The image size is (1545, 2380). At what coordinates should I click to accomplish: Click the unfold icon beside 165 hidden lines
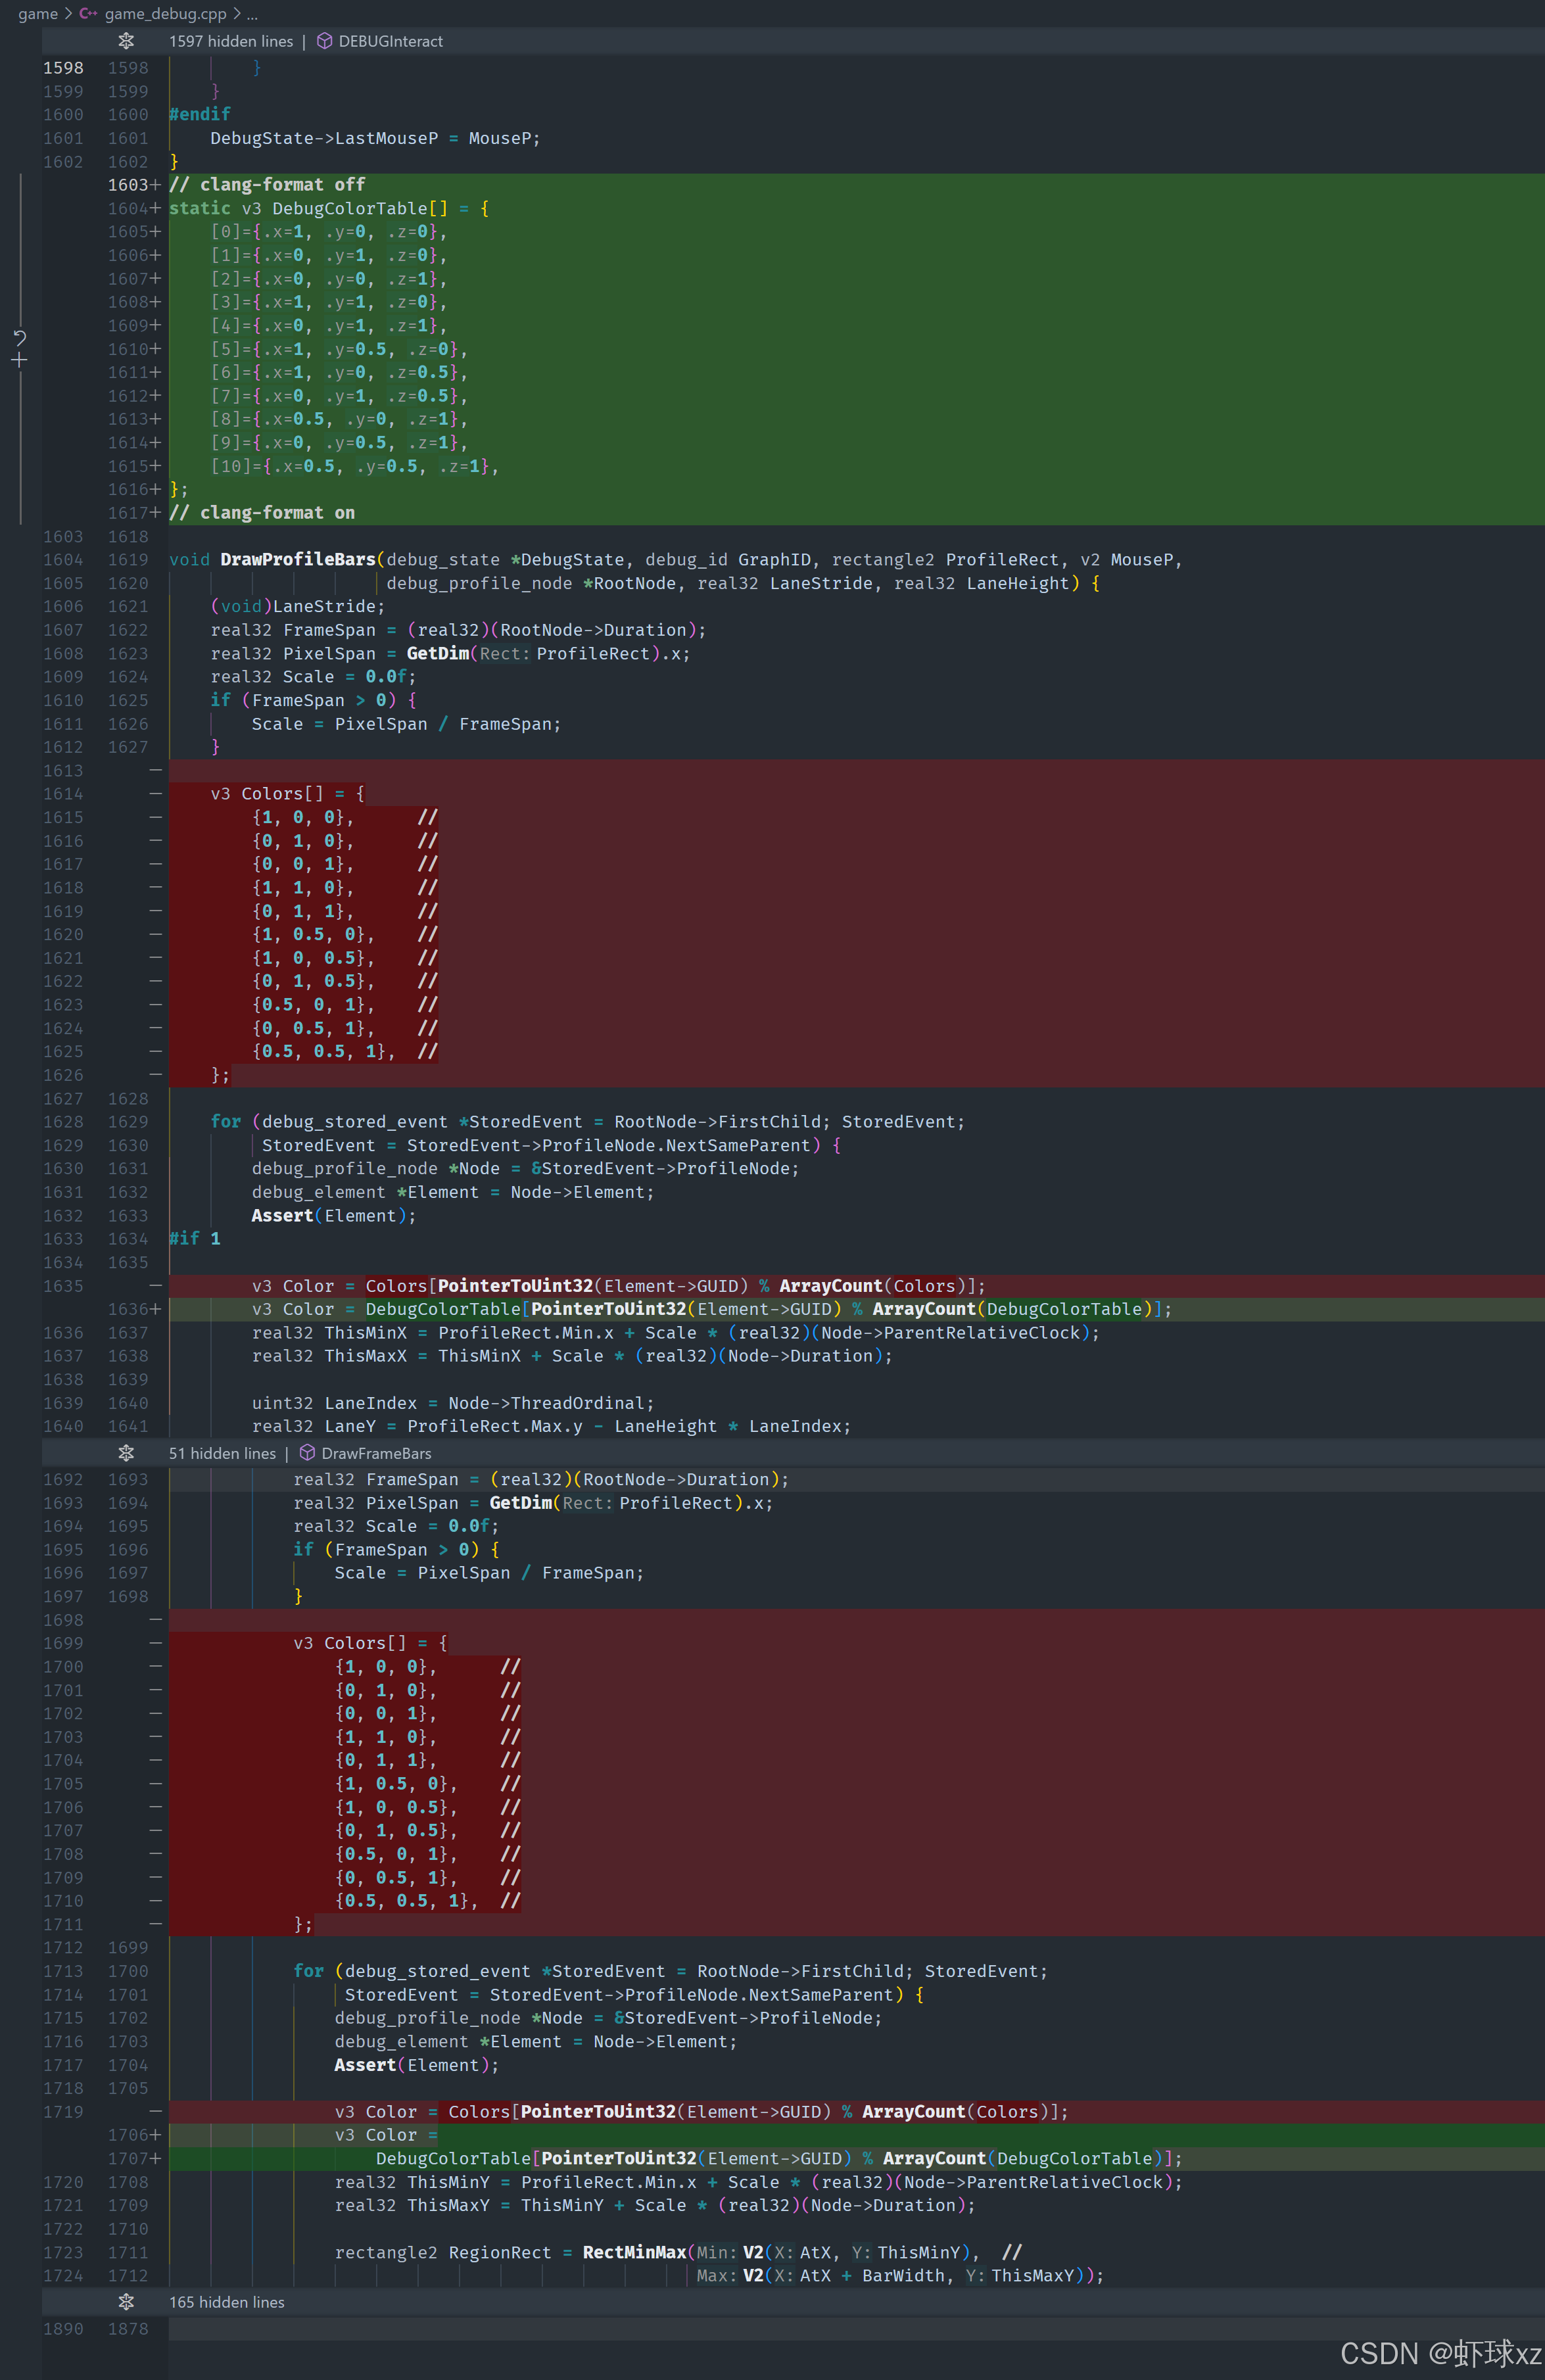click(126, 2302)
